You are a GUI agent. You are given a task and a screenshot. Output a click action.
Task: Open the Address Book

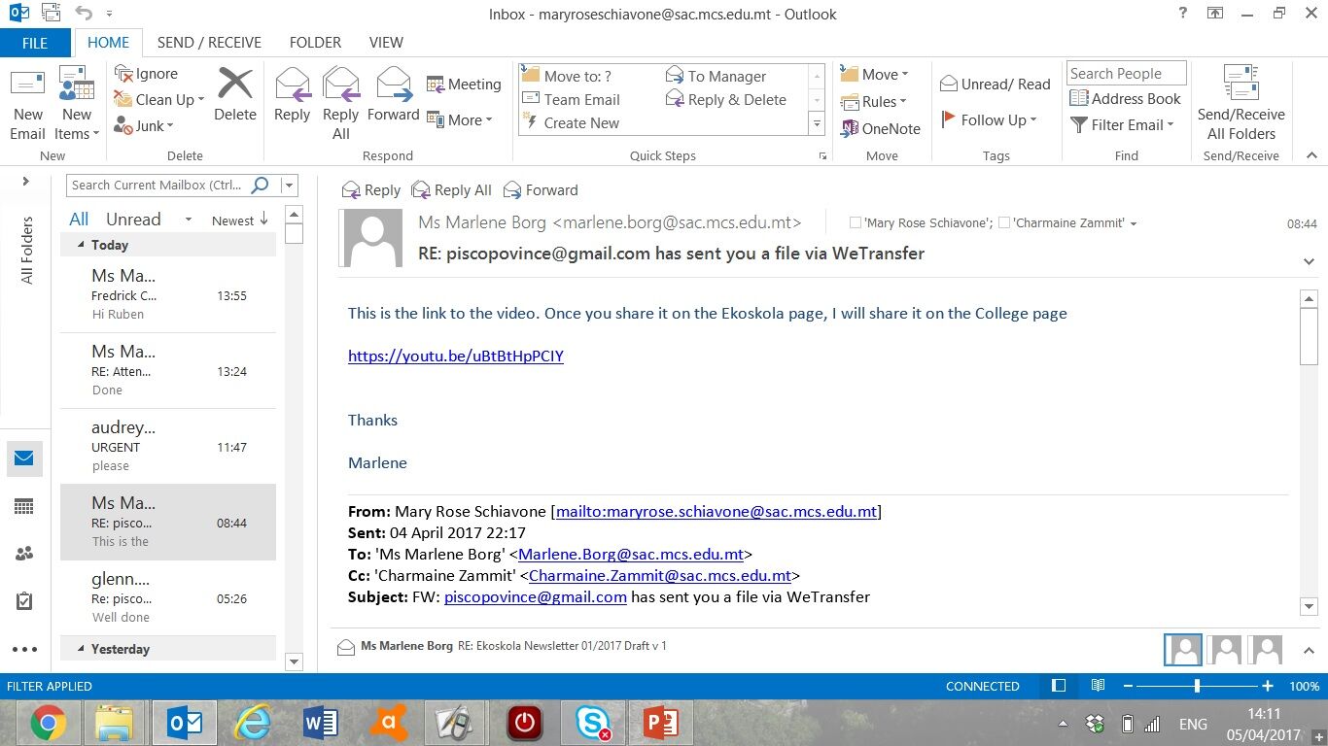coord(1125,99)
